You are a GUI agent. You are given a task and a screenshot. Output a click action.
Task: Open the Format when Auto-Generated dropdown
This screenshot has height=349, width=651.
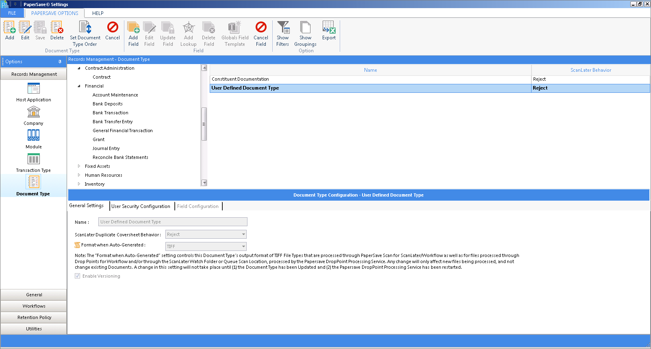tap(243, 246)
